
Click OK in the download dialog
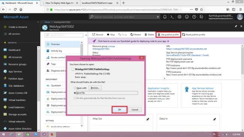[x=119, y=110]
